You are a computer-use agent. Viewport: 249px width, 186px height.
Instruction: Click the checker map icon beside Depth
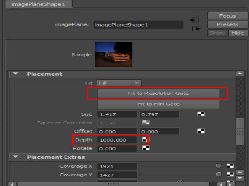point(145,140)
